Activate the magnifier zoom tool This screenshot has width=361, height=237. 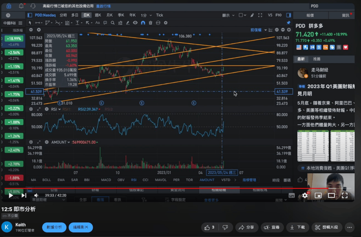pos(113,23)
